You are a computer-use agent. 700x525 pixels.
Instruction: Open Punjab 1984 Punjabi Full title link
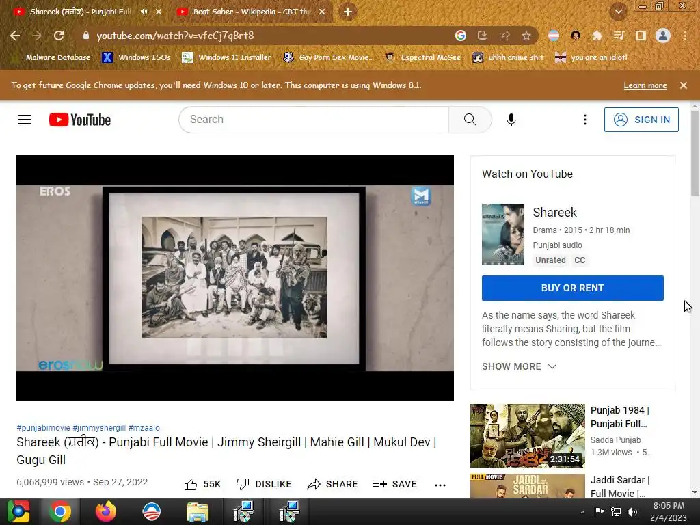point(620,417)
